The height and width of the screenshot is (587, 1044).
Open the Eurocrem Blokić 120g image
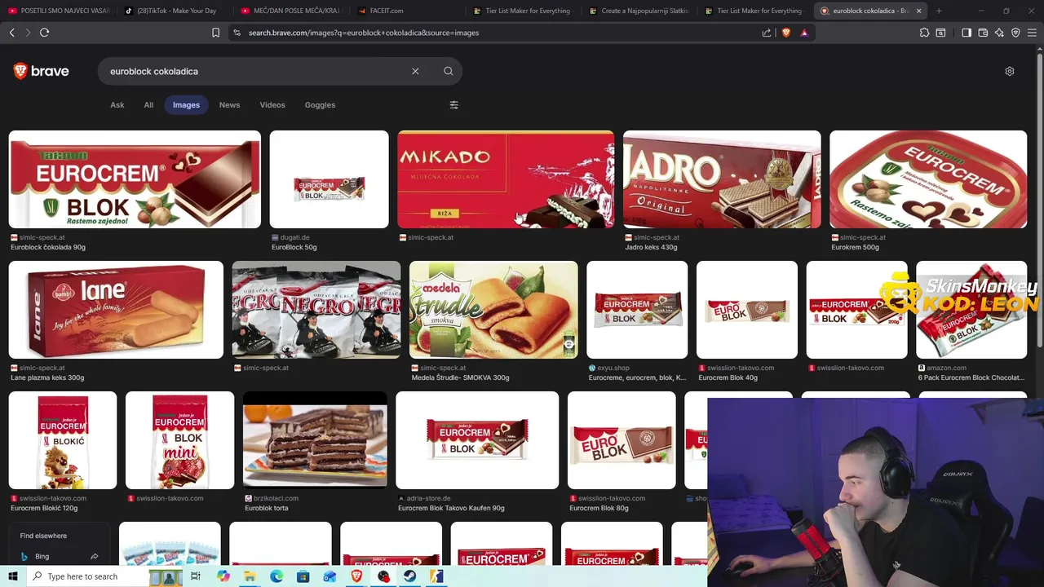click(63, 440)
